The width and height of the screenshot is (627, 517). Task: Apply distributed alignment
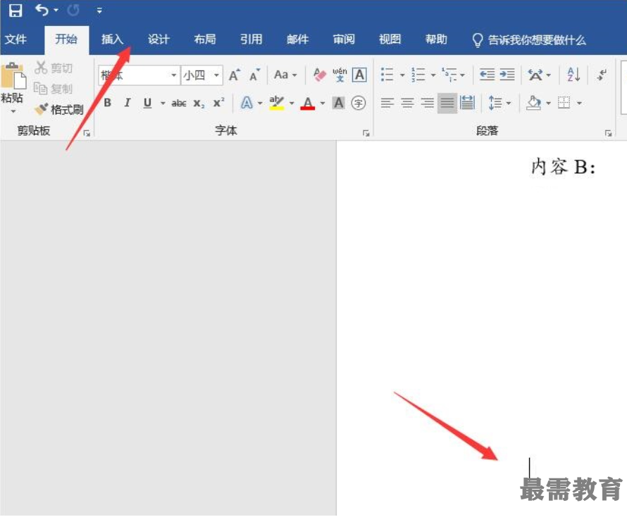pos(467,103)
